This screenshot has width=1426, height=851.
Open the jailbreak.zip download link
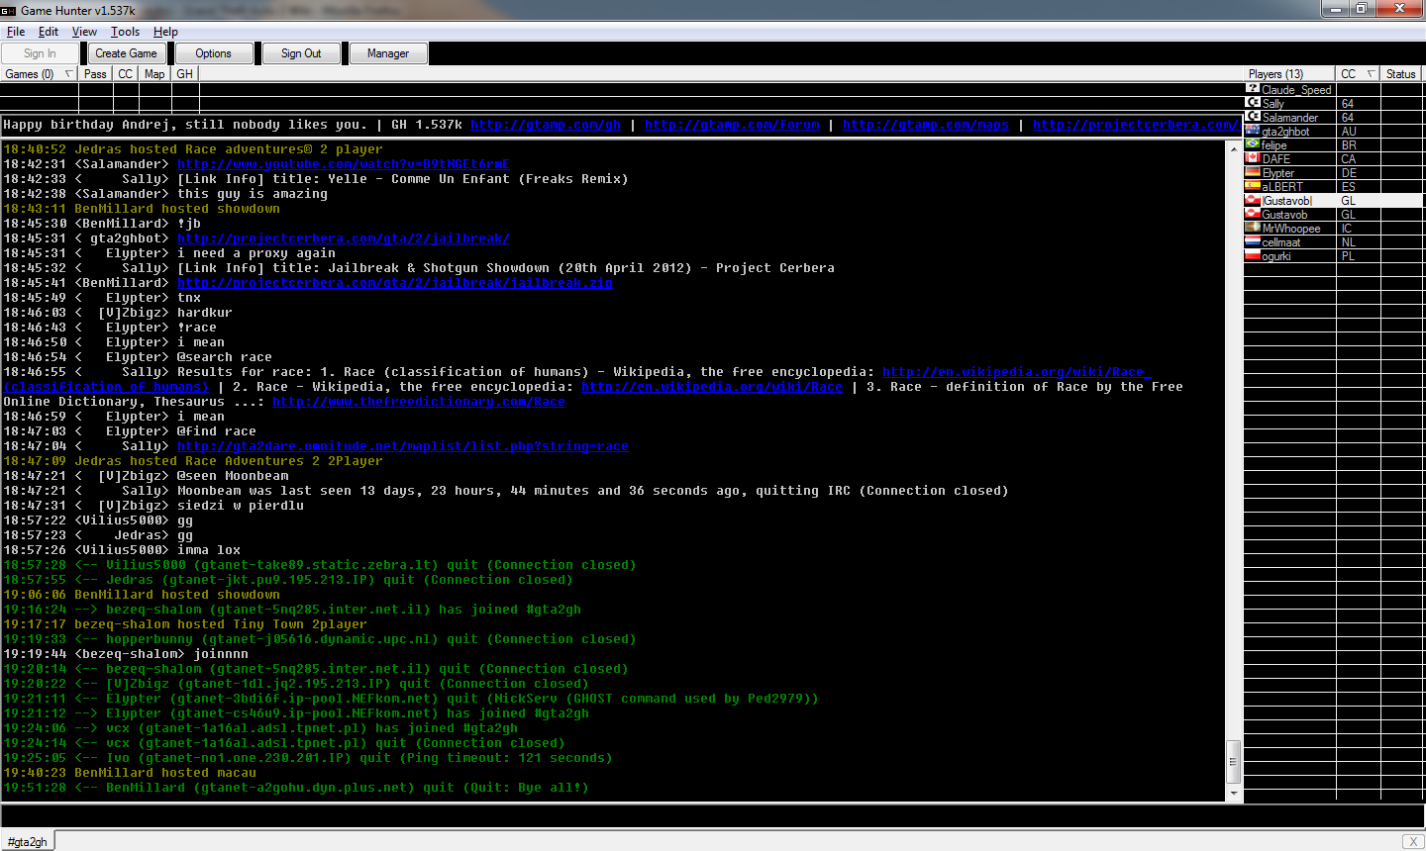click(394, 283)
